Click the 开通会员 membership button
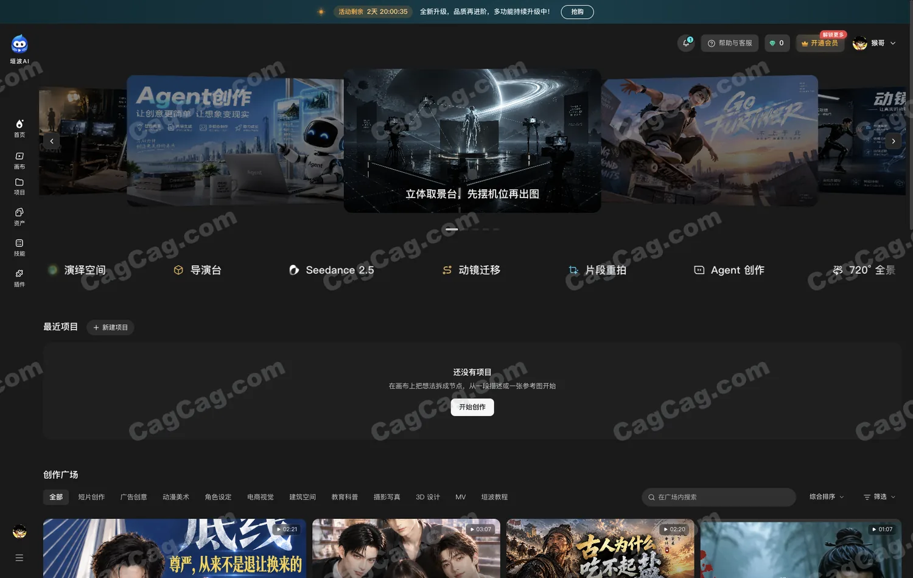 point(820,43)
